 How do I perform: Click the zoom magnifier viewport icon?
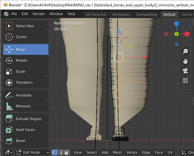coord(185,51)
